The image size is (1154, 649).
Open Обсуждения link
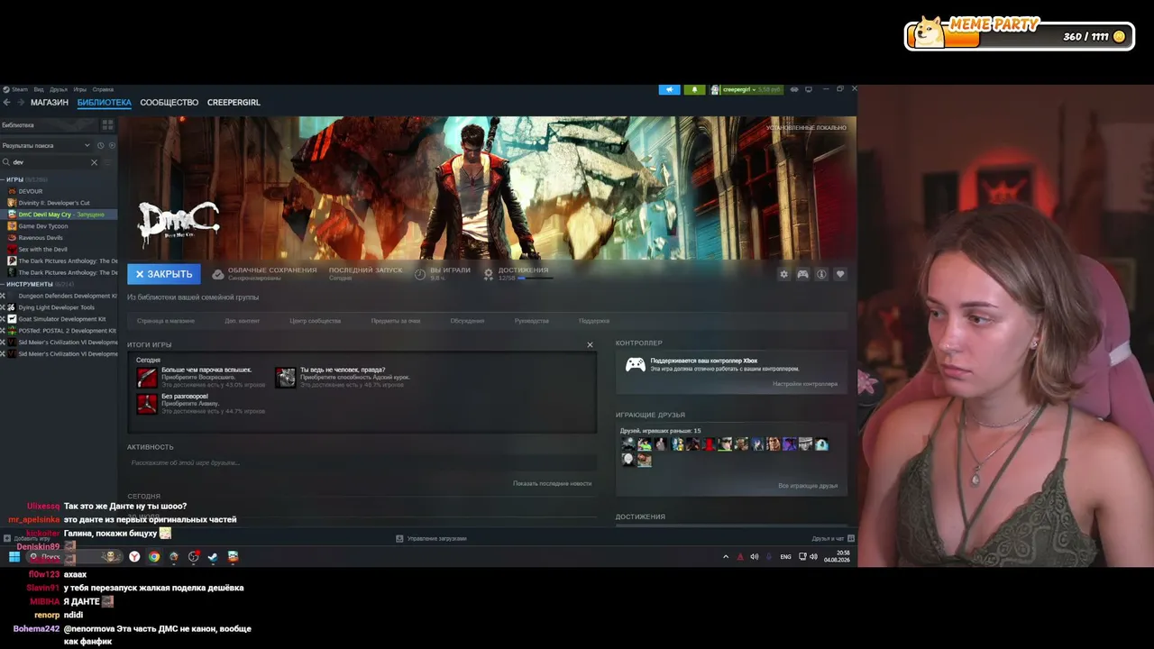click(x=467, y=321)
